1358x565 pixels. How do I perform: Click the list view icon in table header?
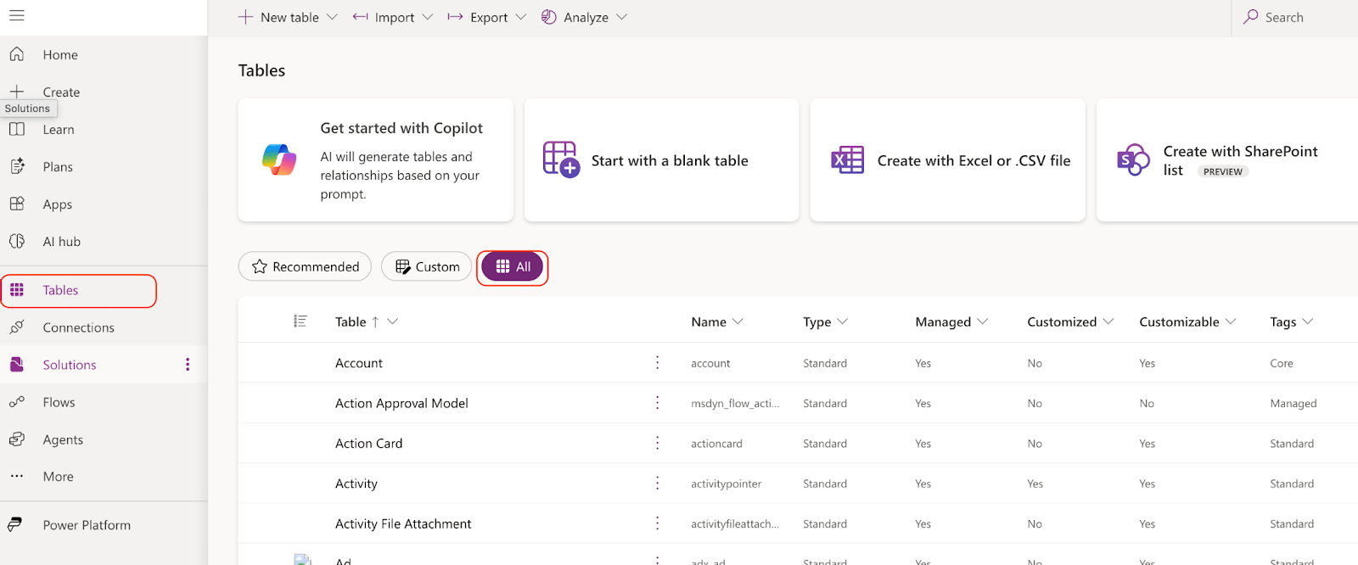[x=300, y=321]
